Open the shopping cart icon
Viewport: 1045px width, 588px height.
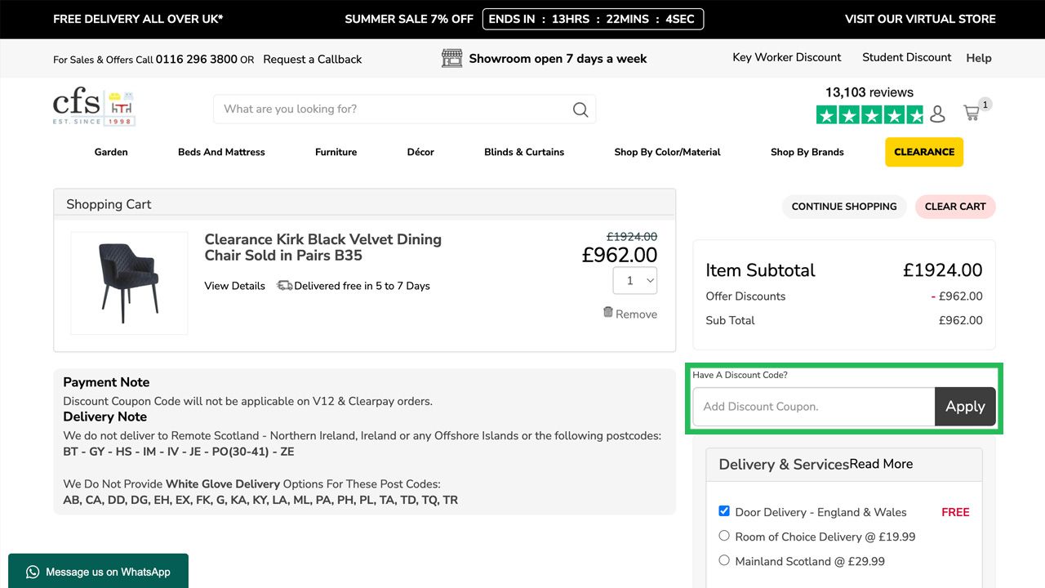coord(972,113)
